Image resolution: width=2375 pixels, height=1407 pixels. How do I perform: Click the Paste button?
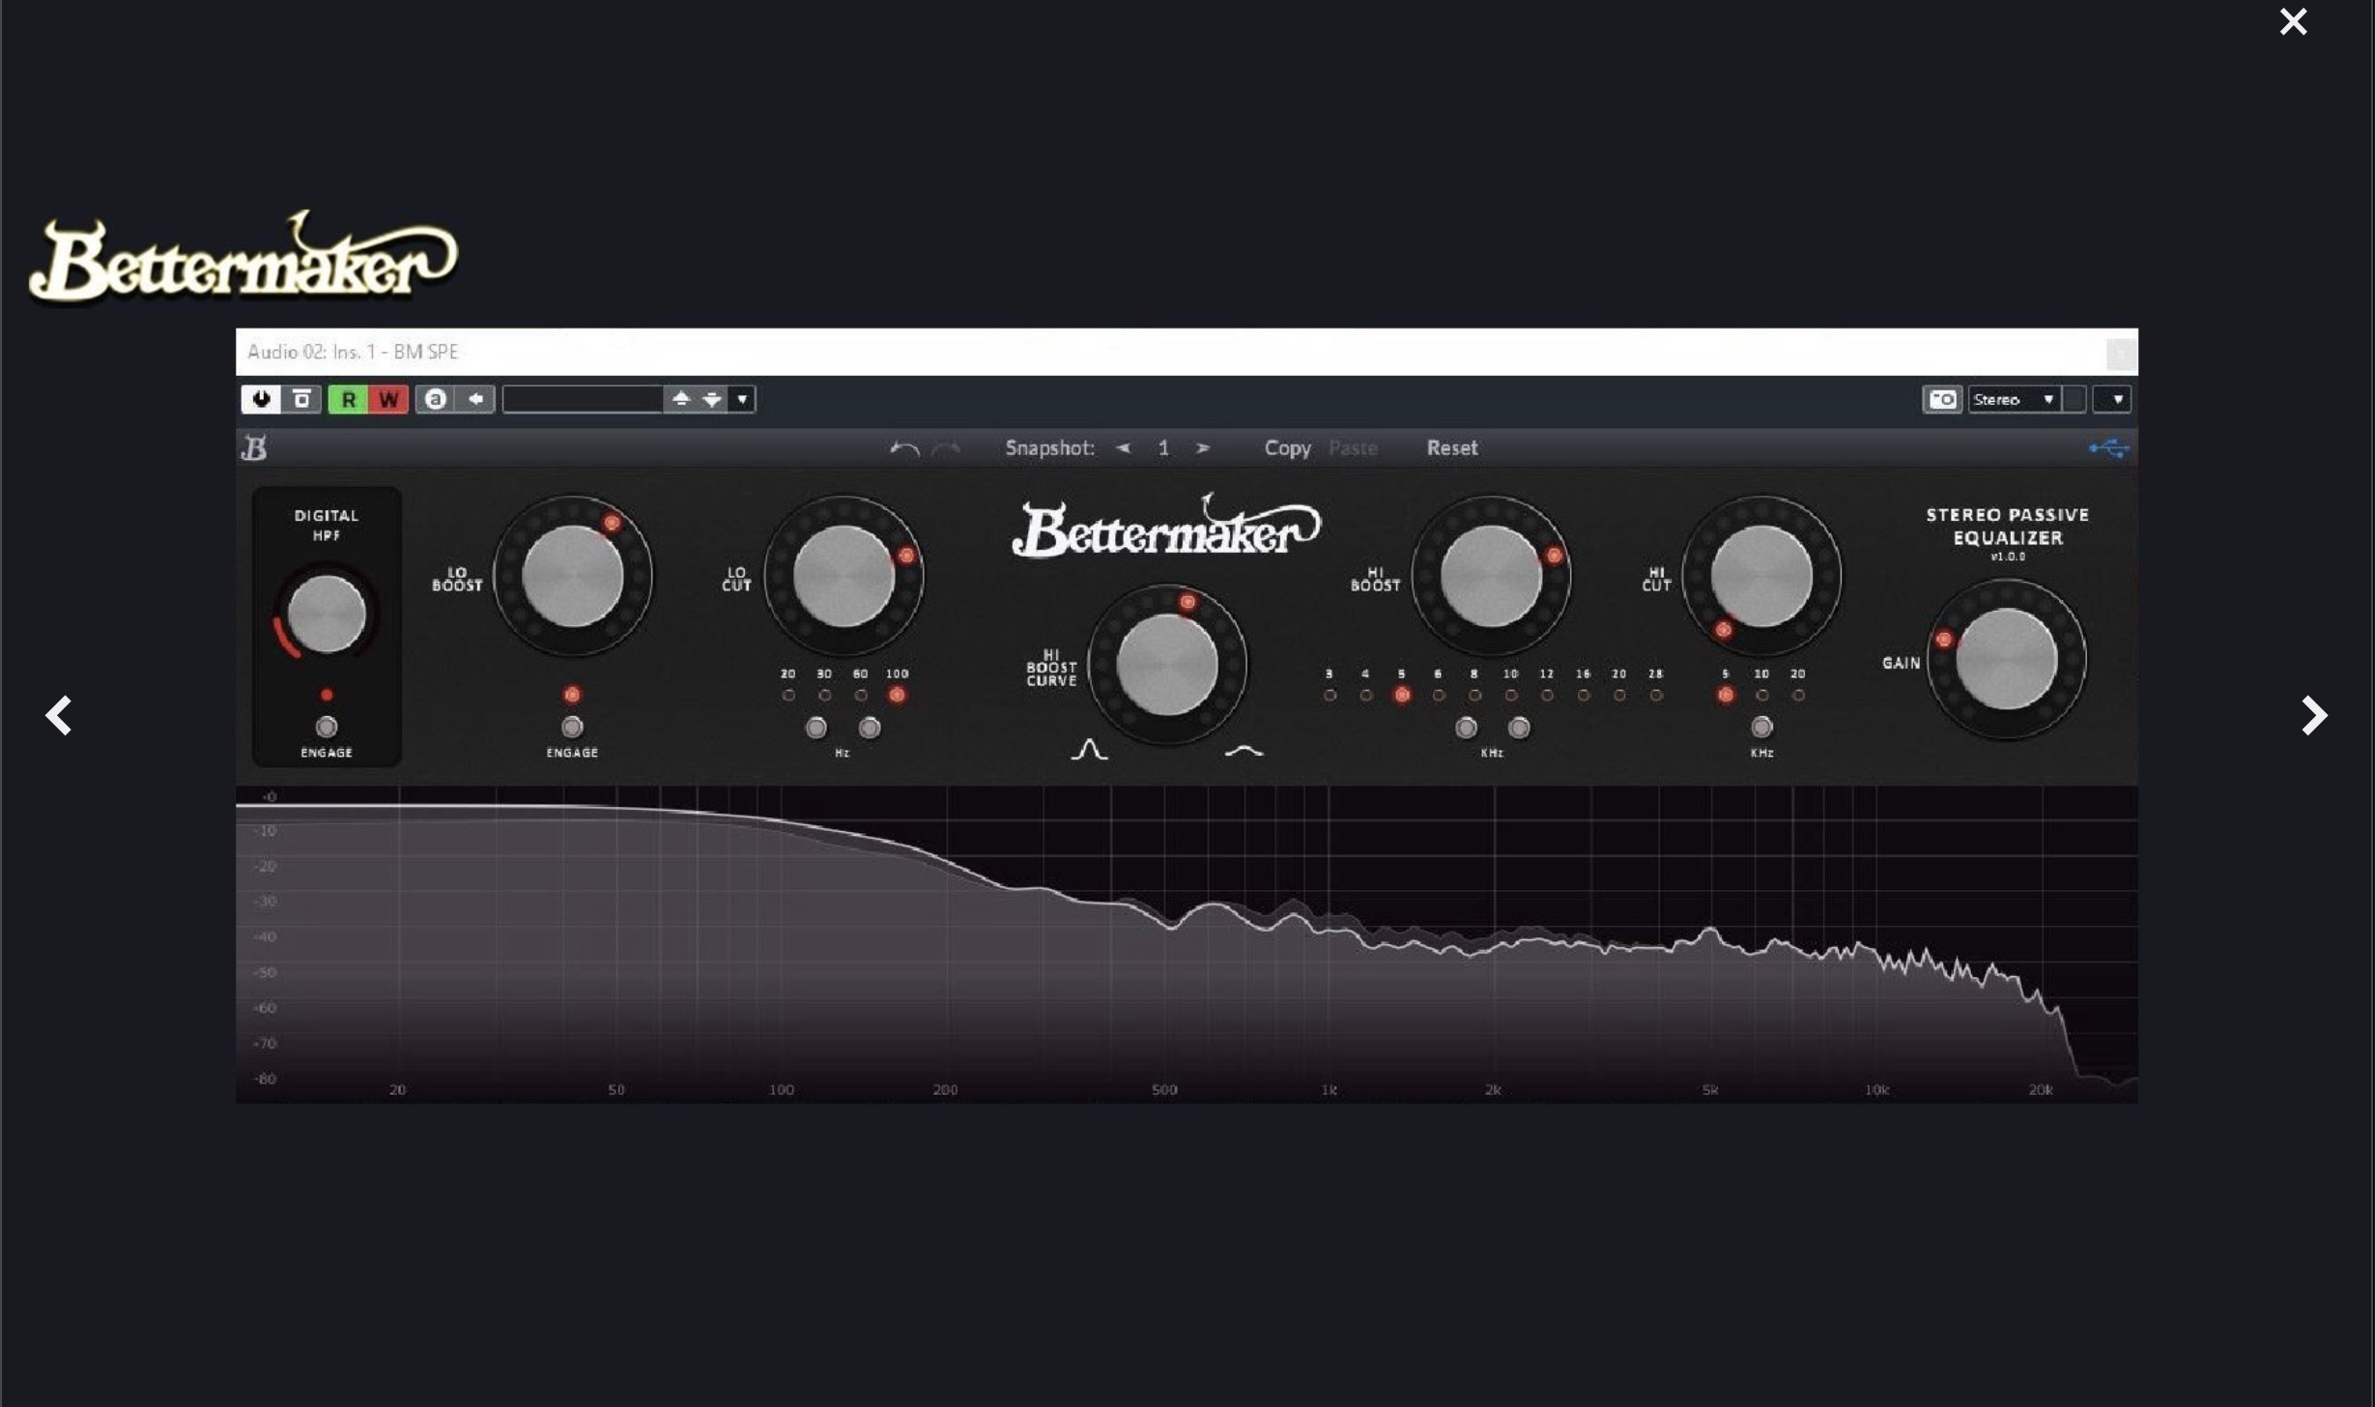(x=1353, y=448)
